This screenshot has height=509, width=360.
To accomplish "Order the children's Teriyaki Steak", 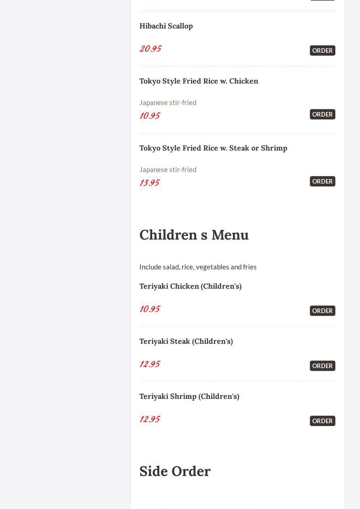I will click(322, 366).
